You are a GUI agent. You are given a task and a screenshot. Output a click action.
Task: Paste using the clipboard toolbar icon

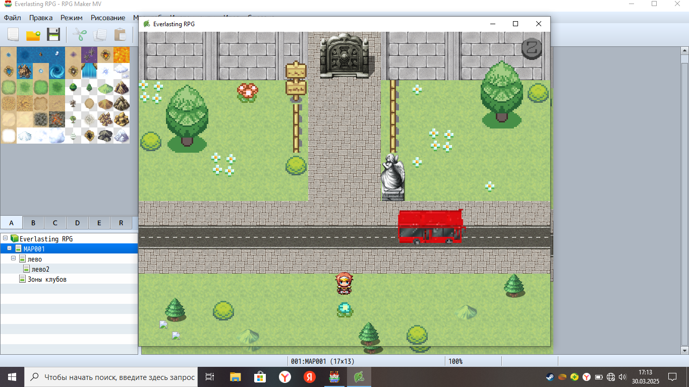click(x=120, y=35)
